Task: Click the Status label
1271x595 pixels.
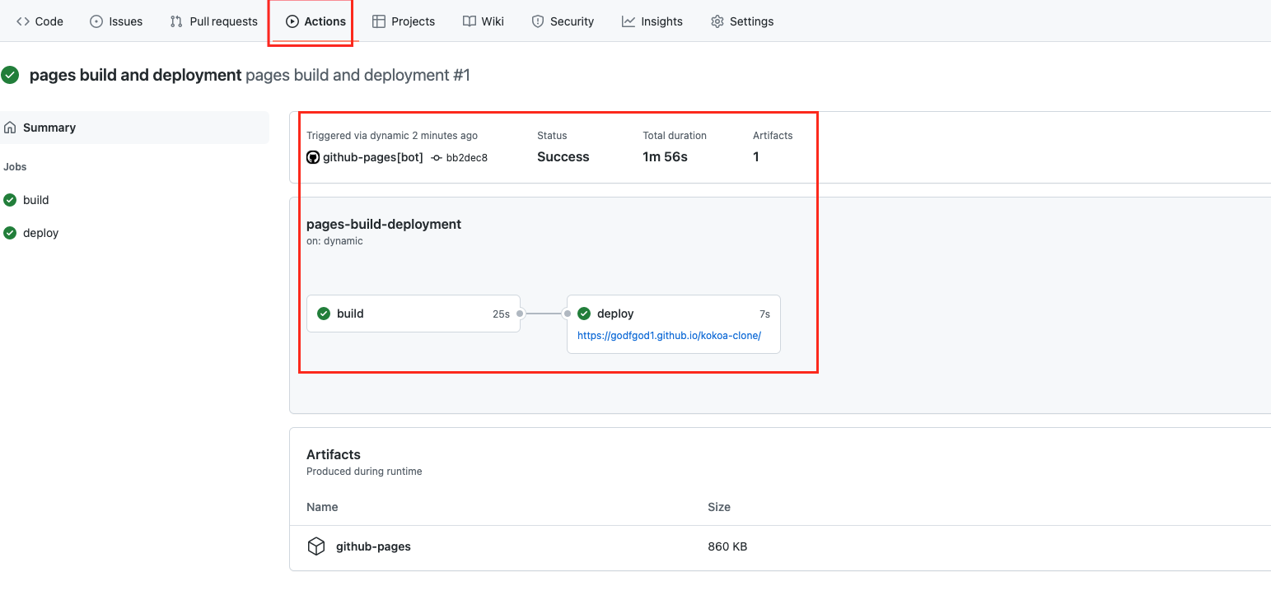Action: click(x=552, y=136)
